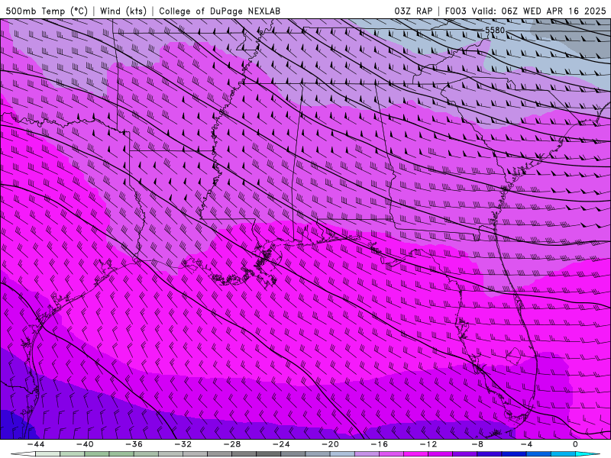Click the -28 colorbar tick label

click(x=232, y=444)
